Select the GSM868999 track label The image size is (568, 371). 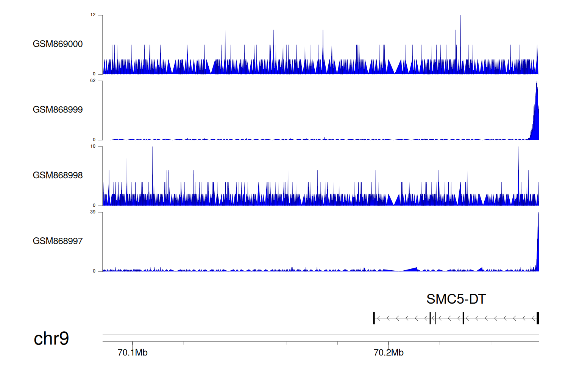point(58,110)
